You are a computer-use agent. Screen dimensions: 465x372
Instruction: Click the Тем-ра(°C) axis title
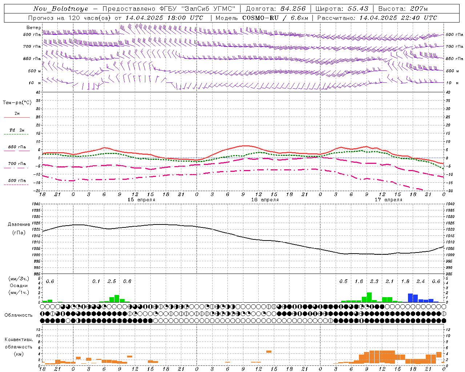tap(17, 103)
